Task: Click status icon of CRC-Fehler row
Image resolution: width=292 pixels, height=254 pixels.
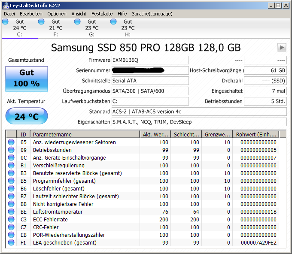Action: tap(11, 227)
